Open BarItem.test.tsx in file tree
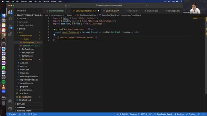 30,46
